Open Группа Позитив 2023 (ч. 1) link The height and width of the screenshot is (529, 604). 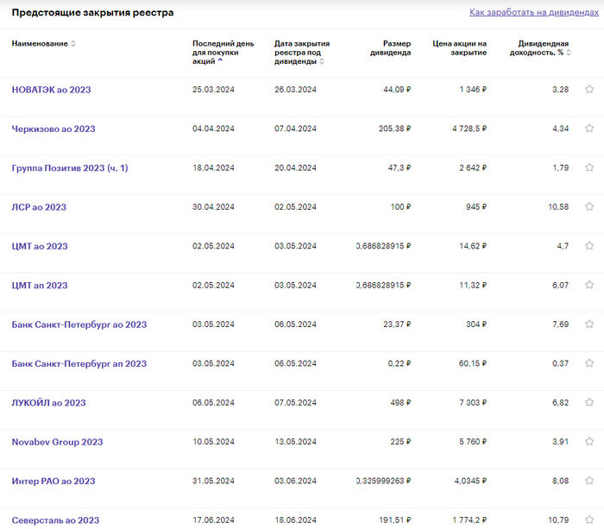(x=70, y=168)
